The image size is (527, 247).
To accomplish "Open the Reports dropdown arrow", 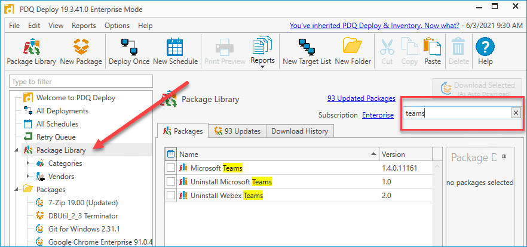I will tap(262, 67).
